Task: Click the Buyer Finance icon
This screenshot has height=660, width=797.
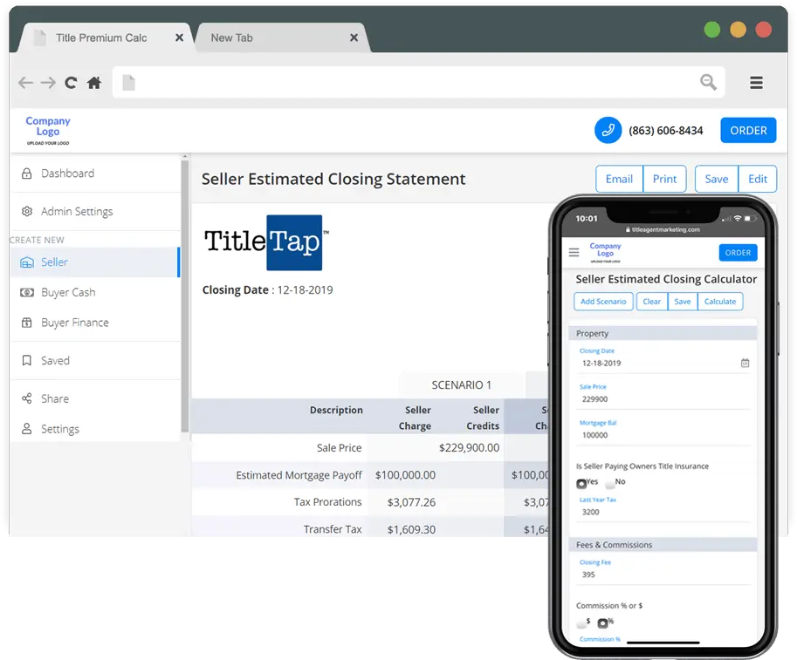Action: (27, 323)
